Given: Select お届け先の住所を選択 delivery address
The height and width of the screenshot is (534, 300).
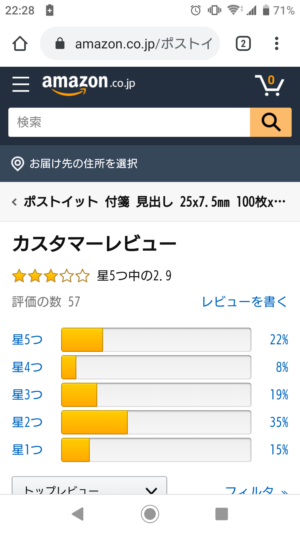Looking at the screenshot, I should [x=83, y=164].
